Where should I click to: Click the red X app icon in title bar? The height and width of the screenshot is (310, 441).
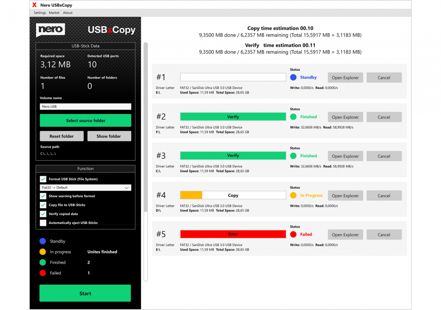point(34,5)
